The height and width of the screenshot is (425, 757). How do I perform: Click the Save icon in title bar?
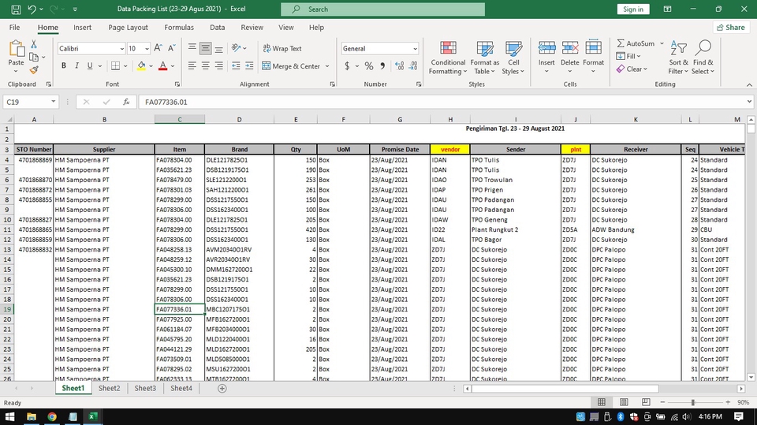click(16, 9)
